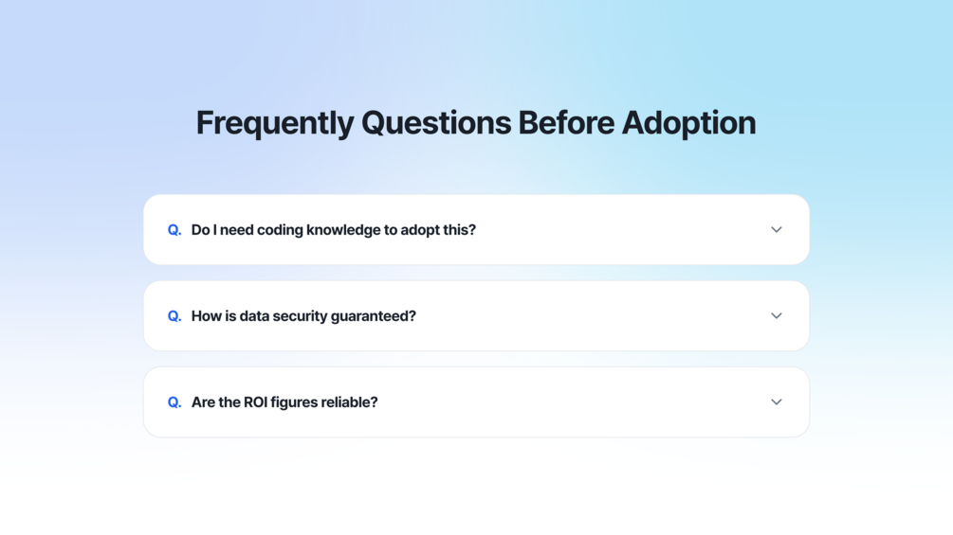
Task: Select the "Frequently Questions Before Adoption" heading
Action: coord(476,122)
